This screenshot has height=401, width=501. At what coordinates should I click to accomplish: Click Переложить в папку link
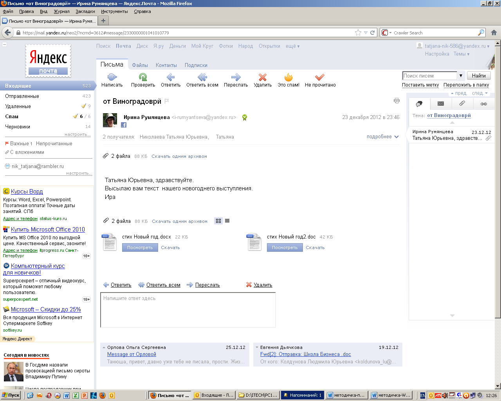click(466, 85)
